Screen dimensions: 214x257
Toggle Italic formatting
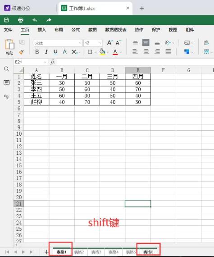tap(46, 52)
